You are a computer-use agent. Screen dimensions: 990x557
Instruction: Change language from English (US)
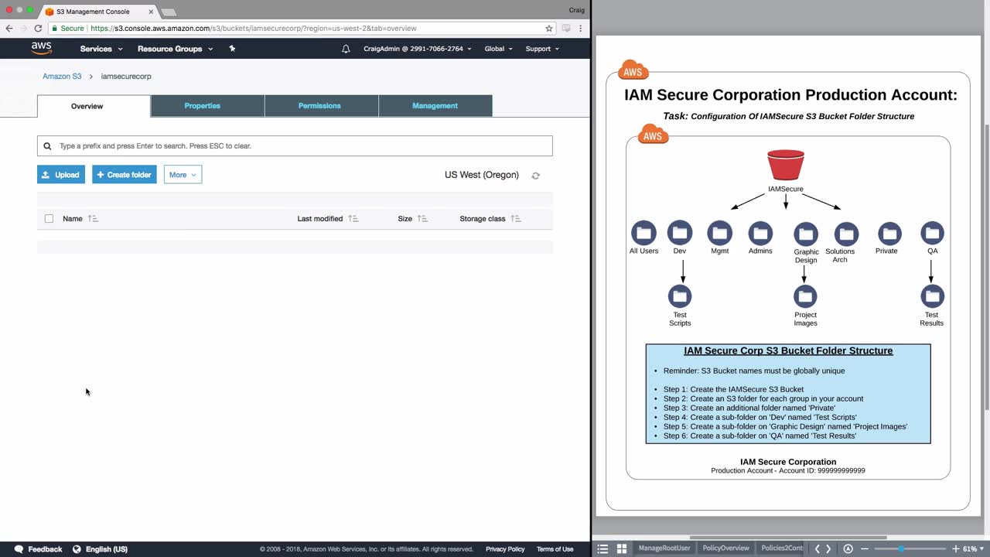coord(107,549)
